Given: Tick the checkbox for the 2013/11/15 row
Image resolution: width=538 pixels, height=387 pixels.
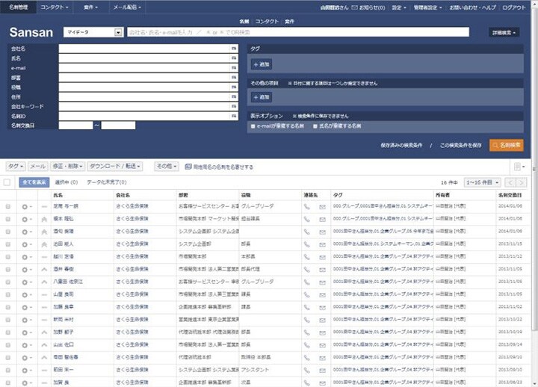Looking at the screenshot, I should click(x=8, y=244).
